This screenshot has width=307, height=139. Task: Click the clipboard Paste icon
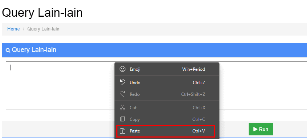(x=123, y=131)
